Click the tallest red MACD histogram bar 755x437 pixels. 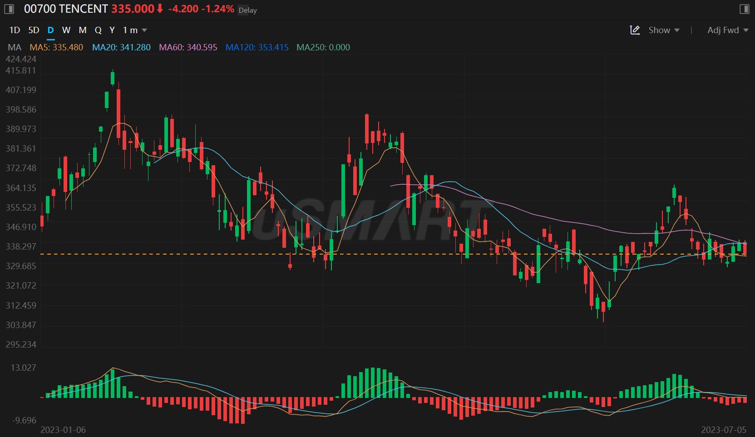tap(243, 411)
